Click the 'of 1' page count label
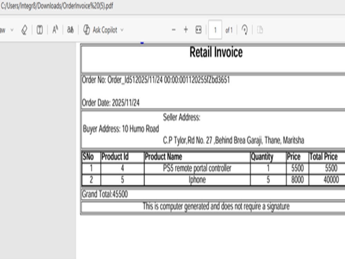This screenshot has height=259, width=345. tap(229, 30)
